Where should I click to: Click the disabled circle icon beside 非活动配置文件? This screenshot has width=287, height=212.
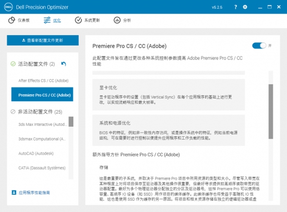(x=13, y=112)
